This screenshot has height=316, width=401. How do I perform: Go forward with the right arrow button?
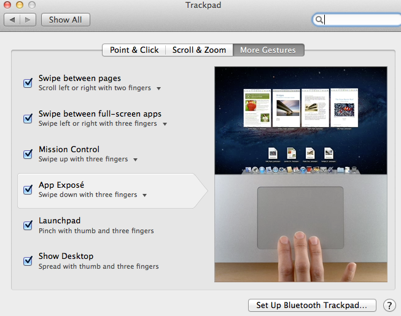click(28, 20)
